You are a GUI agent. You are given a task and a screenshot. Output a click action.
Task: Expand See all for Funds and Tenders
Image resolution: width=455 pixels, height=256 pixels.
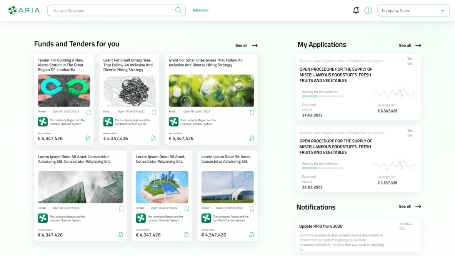(246, 45)
